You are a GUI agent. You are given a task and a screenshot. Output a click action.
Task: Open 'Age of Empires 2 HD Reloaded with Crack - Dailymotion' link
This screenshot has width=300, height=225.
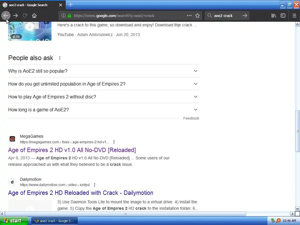81,193
